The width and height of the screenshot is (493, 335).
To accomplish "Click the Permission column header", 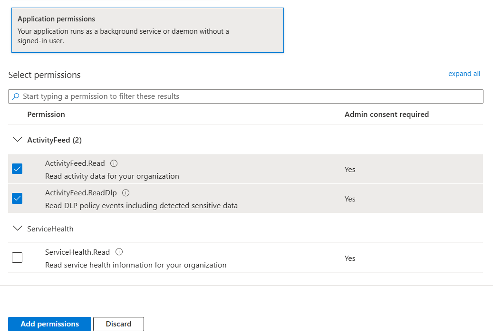I will click(x=46, y=115).
